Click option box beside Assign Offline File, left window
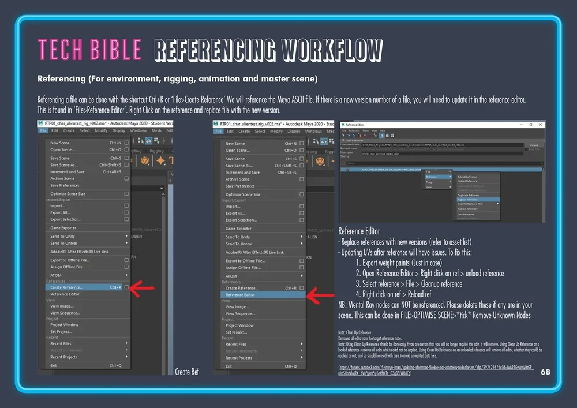This screenshot has height=408, width=577. pos(126,267)
